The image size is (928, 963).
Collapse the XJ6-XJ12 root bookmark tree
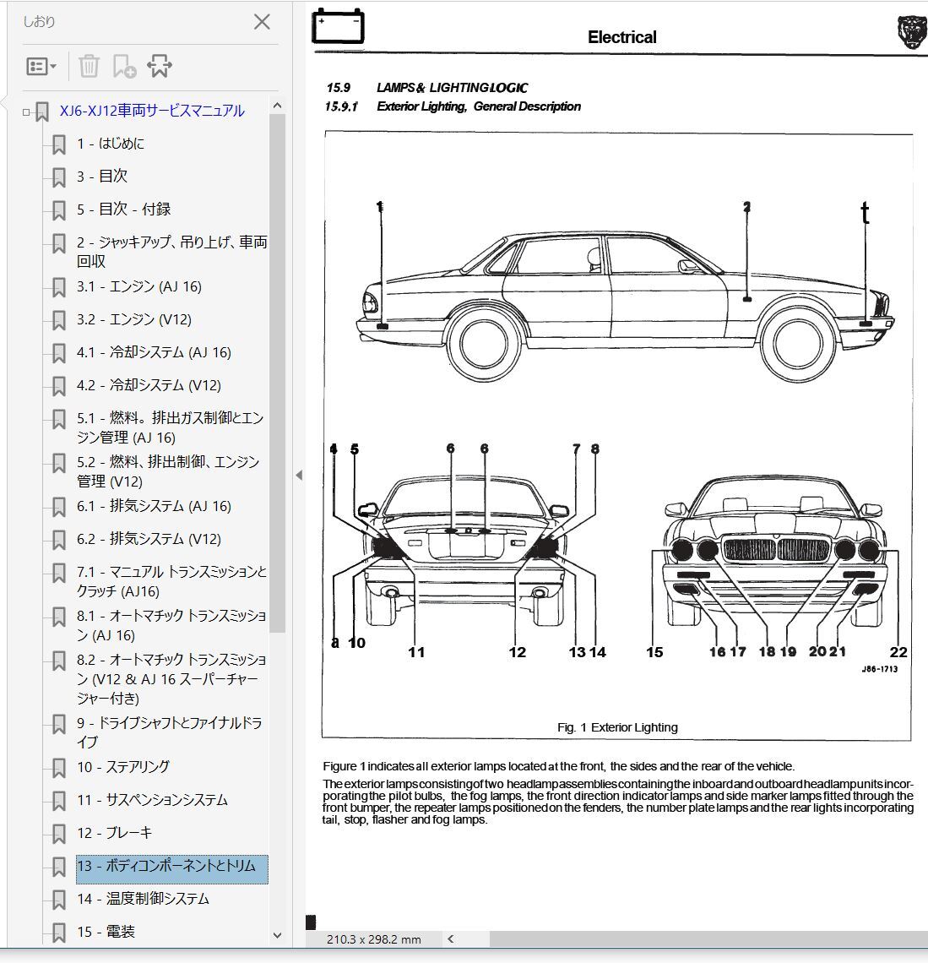(x=26, y=112)
